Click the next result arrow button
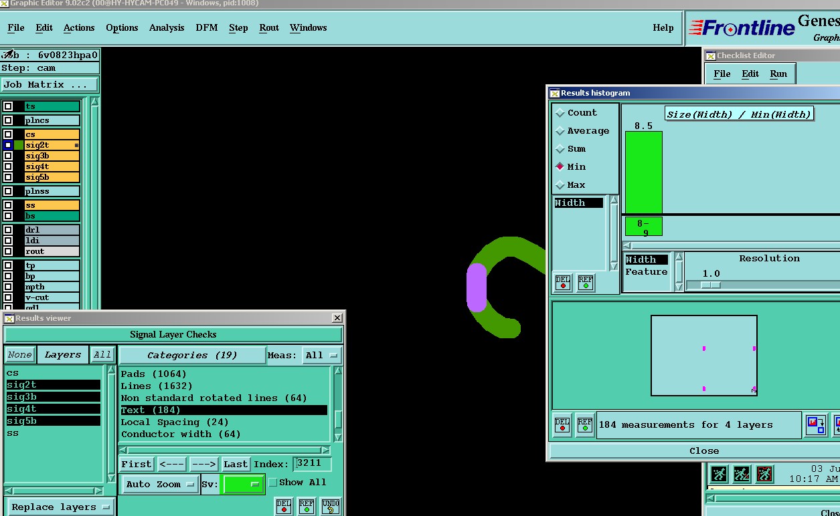Image resolution: width=840 pixels, height=516 pixels. 203,465
